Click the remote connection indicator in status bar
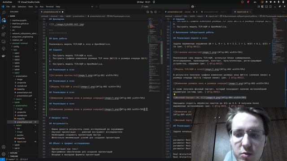Image resolution: width=287 pixels, height=161 pixels. pyautogui.click(x=2, y=159)
